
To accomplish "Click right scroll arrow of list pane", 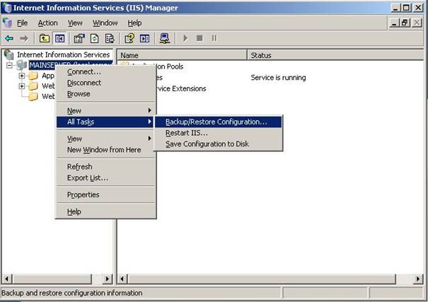I will click(418, 279).
